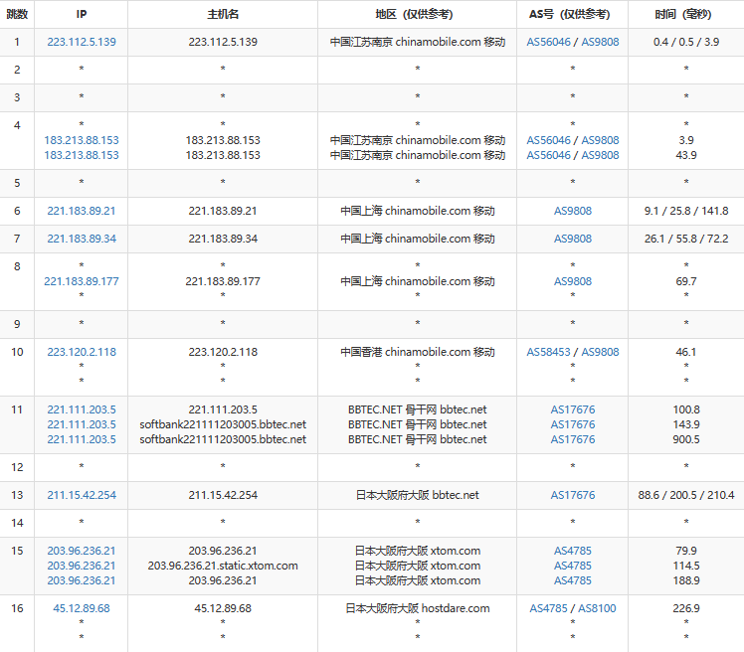Select the 跳数 column header

(x=17, y=14)
